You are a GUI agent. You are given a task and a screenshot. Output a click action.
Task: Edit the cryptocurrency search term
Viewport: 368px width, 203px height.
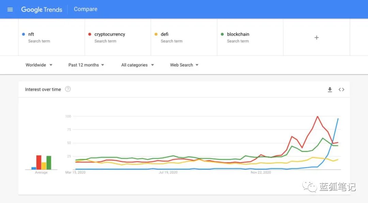click(118, 37)
